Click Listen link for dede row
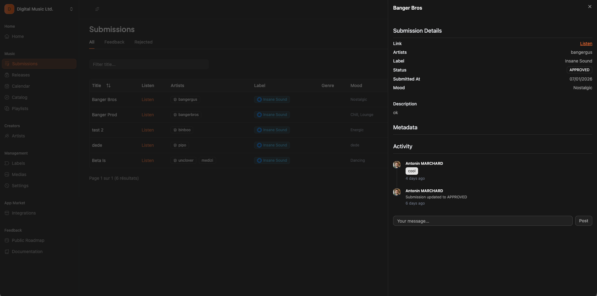Screen dimensions: 597x296 (148, 145)
